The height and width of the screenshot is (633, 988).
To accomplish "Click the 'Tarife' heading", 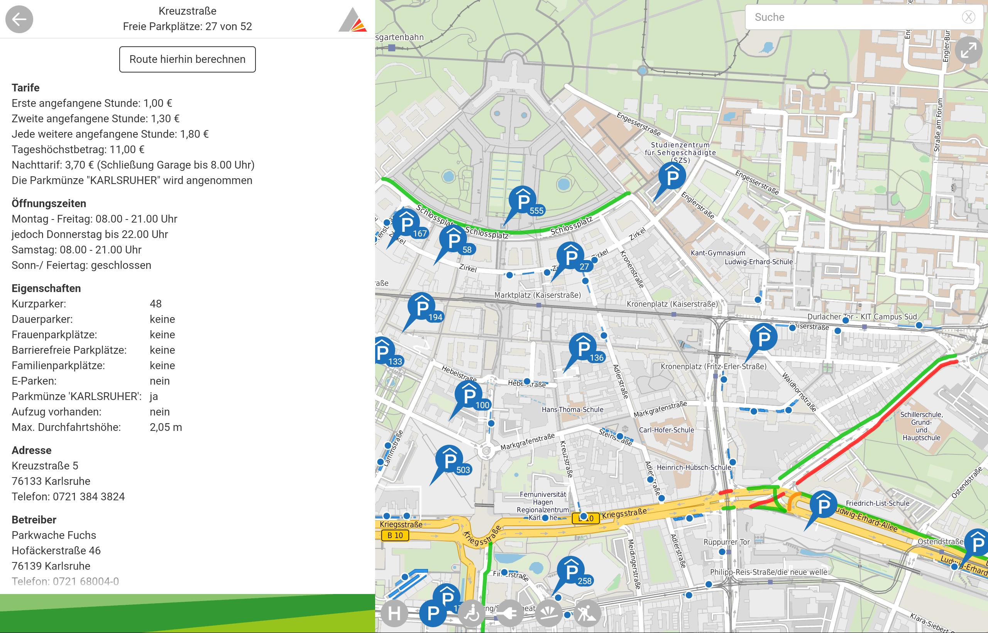I will 25,88.
